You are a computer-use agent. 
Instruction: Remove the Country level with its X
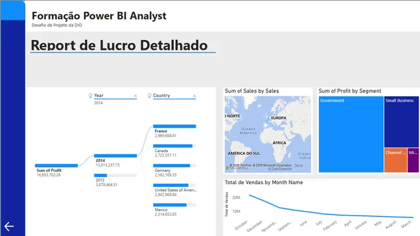(194, 96)
